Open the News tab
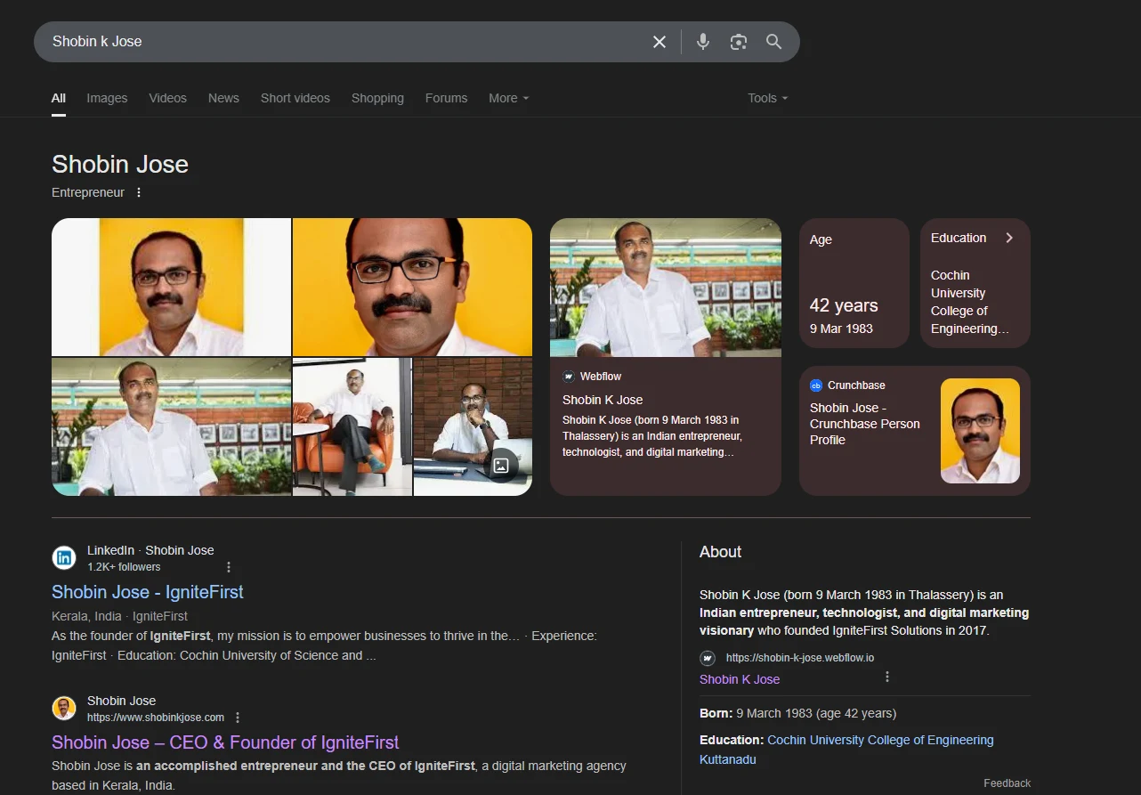 (x=223, y=98)
